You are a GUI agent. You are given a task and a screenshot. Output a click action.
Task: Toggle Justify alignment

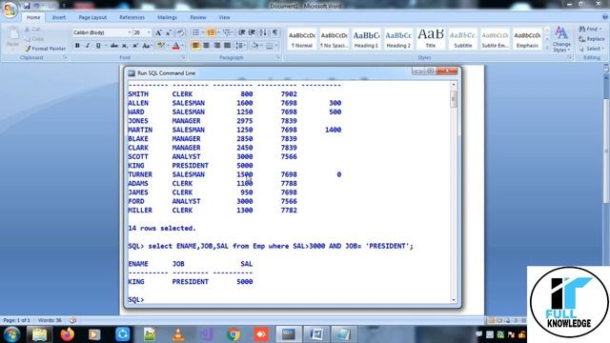point(227,46)
